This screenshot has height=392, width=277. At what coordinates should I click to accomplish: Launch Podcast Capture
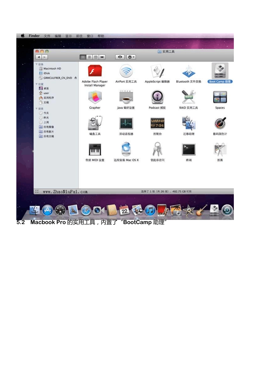point(157,97)
